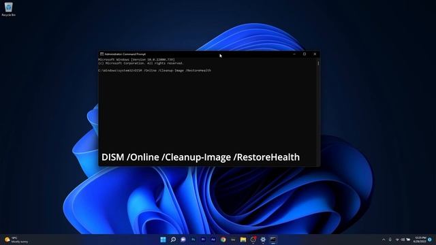This screenshot has height=245, width=436.
Task: Click the microphone tray icon
Action: pos(390,240)
